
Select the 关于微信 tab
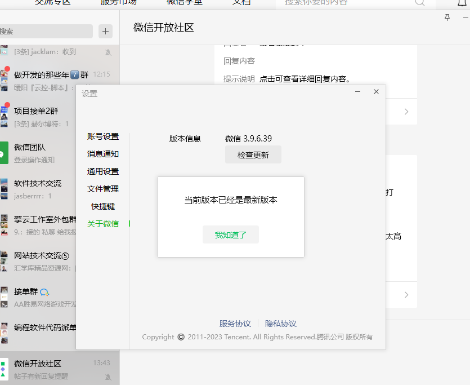click(x=103, y=224)
